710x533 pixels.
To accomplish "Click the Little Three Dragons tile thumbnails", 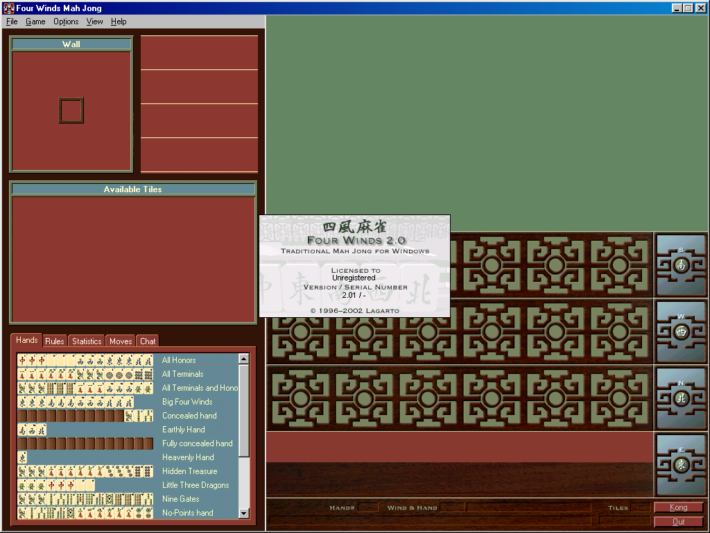I will click(56, 485).
